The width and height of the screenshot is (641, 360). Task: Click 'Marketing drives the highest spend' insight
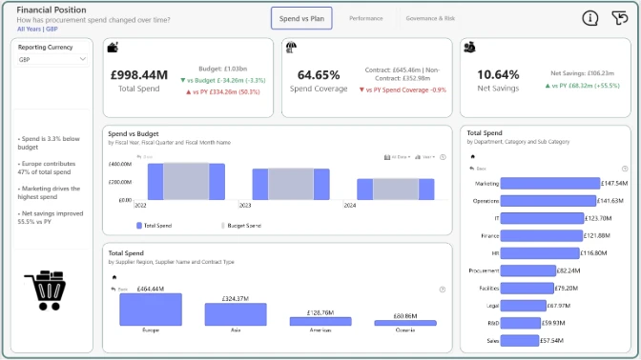pyautogui.click(x=49, y=192)
